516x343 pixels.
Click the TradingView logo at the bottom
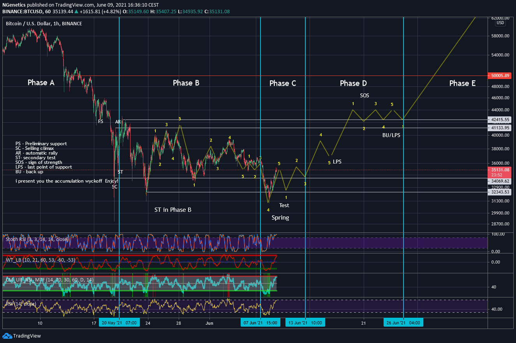pyautogui.click(x=21, y=336)
